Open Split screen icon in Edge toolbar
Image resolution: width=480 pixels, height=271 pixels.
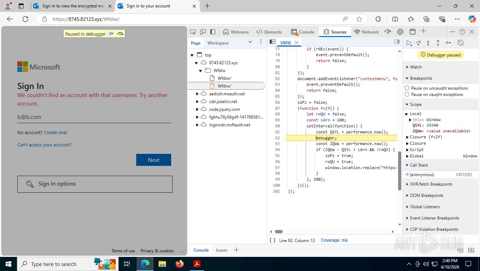point(395,19)
